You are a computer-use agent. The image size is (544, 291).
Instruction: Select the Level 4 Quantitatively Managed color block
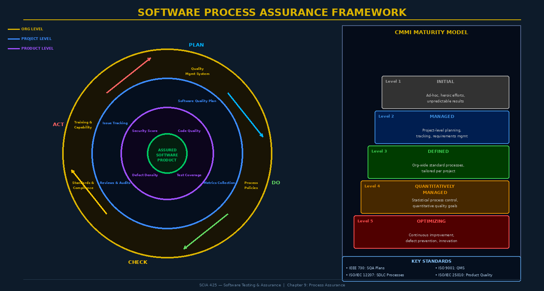tap(434, 197)
